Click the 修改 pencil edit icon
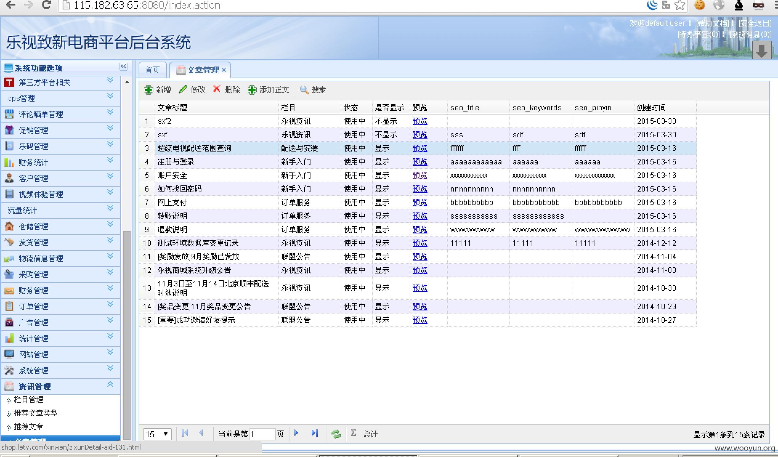Viewport: 778px width, 457px height. (x=183, y=90)
